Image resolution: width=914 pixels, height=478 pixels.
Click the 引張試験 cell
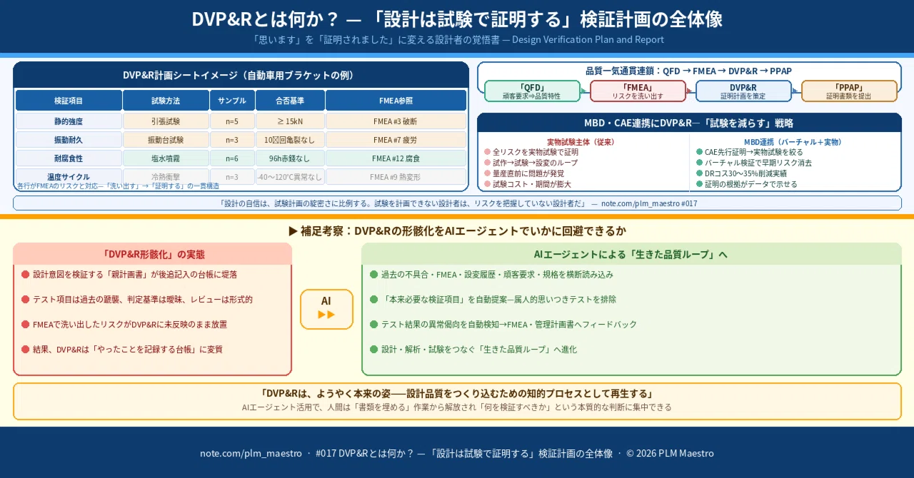pyautogui.click(x=166, y=121)
